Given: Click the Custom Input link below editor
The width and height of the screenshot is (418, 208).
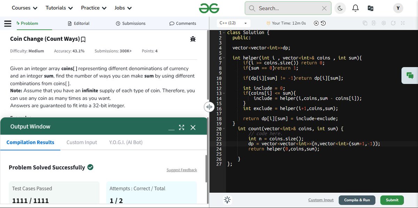Looking at the screenshot, I should (x=321, y=200).
